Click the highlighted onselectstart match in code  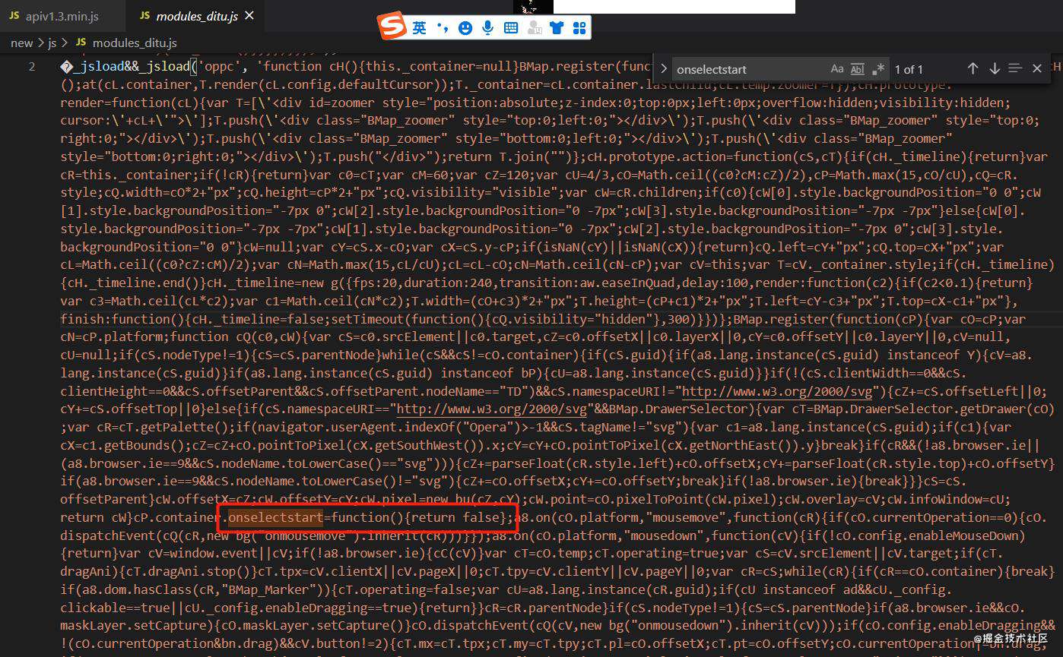(x=275, y=517)
